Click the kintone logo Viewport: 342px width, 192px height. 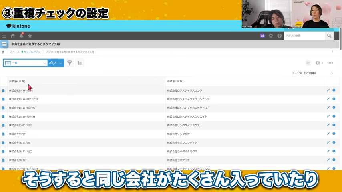(18, 26)
